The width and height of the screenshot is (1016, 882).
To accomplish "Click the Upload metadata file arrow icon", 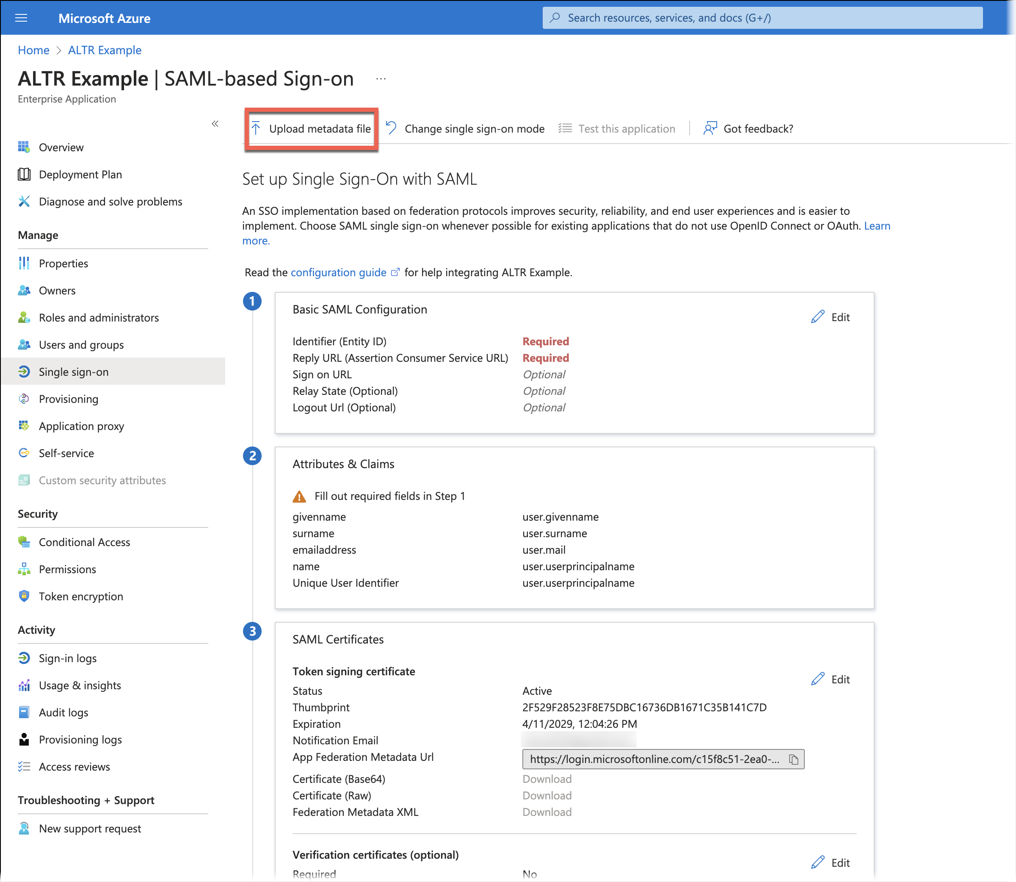I will pos(256,128).
